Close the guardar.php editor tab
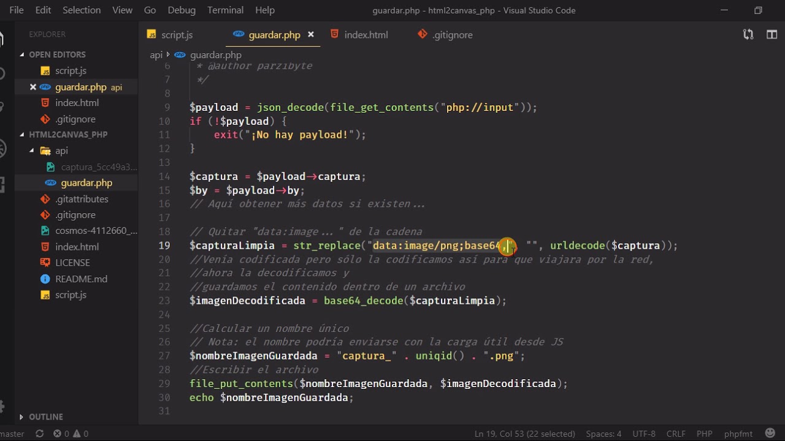The width and height of the screenshot is (785, 441). pos(311,35)
